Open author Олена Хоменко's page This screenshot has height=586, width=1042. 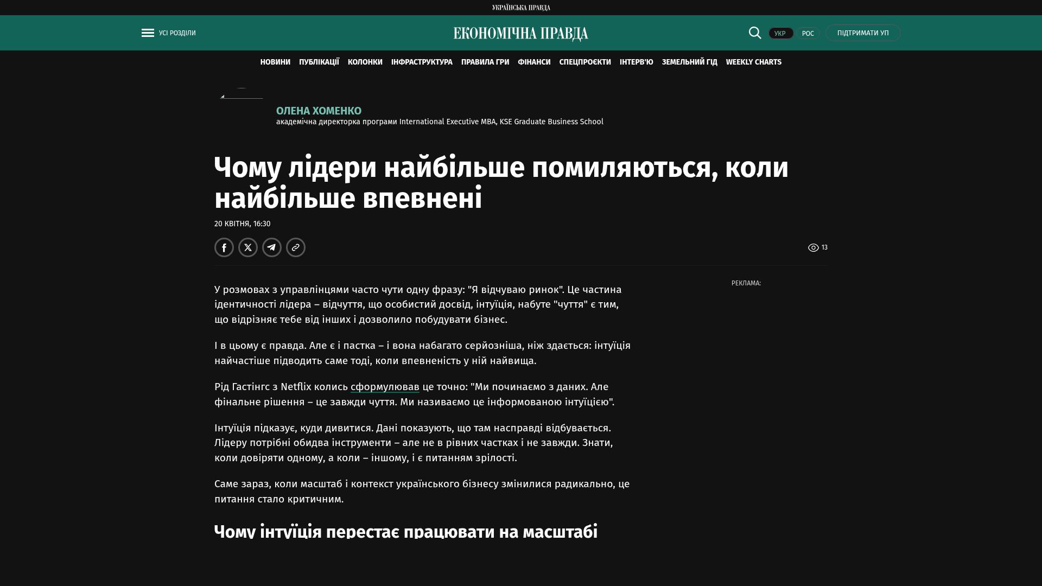[319, 111]
